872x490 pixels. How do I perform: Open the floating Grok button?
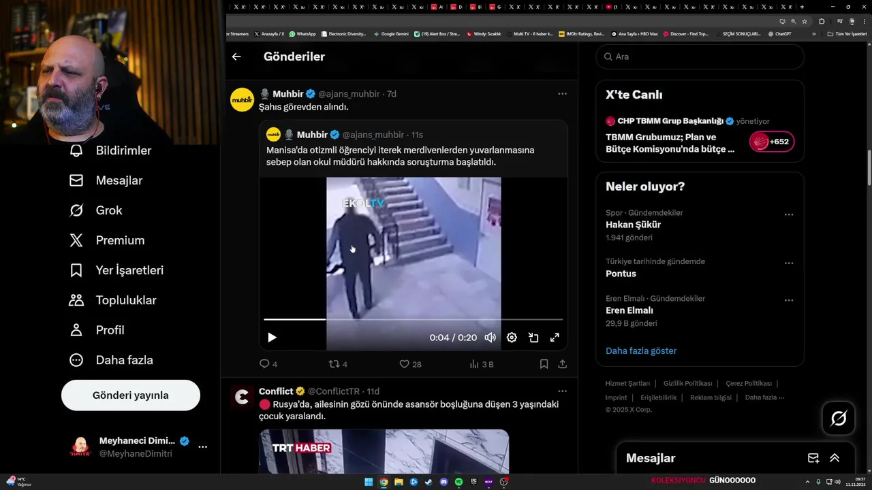pyautogui.click(x=839, y=419)
